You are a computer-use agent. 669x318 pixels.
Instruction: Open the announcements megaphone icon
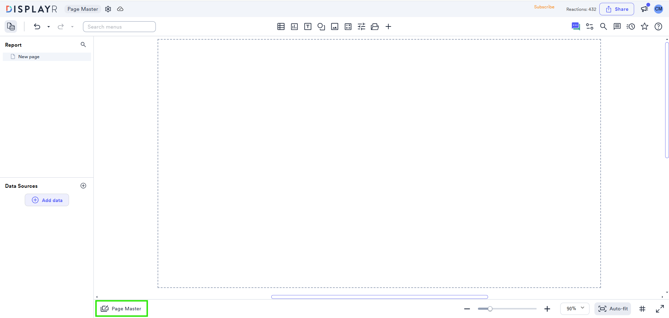click(x=645, y=9)
